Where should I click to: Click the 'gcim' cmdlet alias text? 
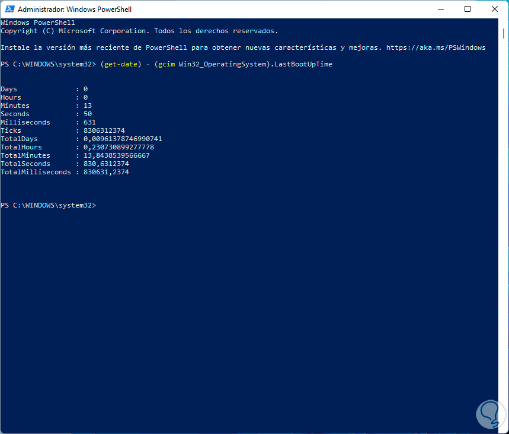[x=167, y=64]
